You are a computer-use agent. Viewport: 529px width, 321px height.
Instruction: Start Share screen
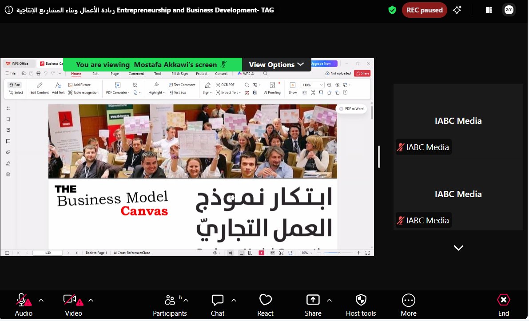[313, 305]
